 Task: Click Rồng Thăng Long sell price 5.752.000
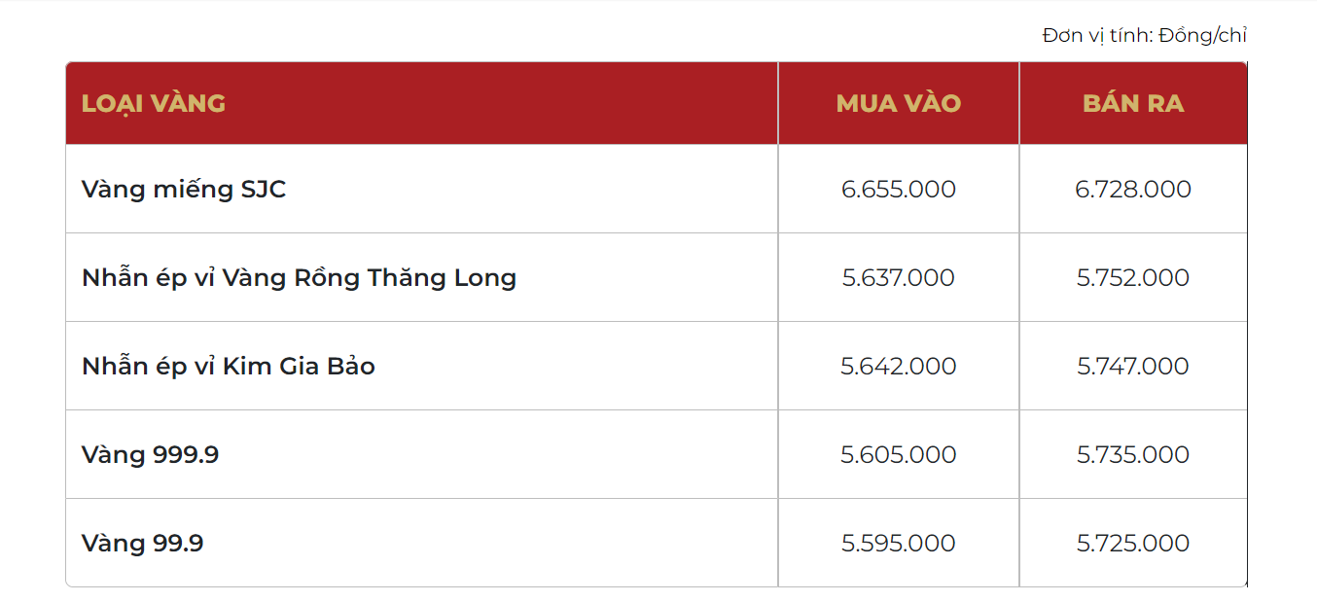[1133, 278]
